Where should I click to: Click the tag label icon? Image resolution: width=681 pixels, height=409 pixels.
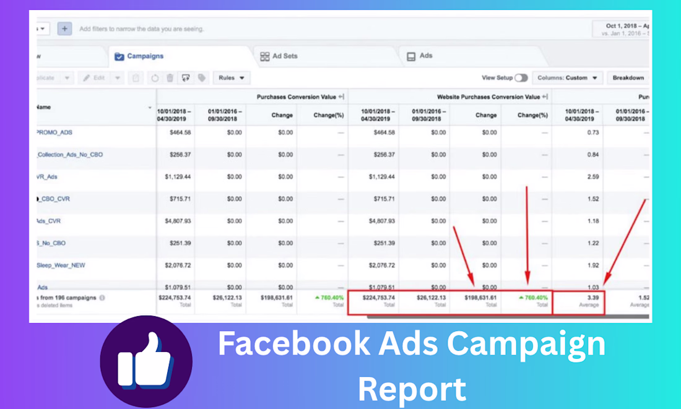pos(202,78)
